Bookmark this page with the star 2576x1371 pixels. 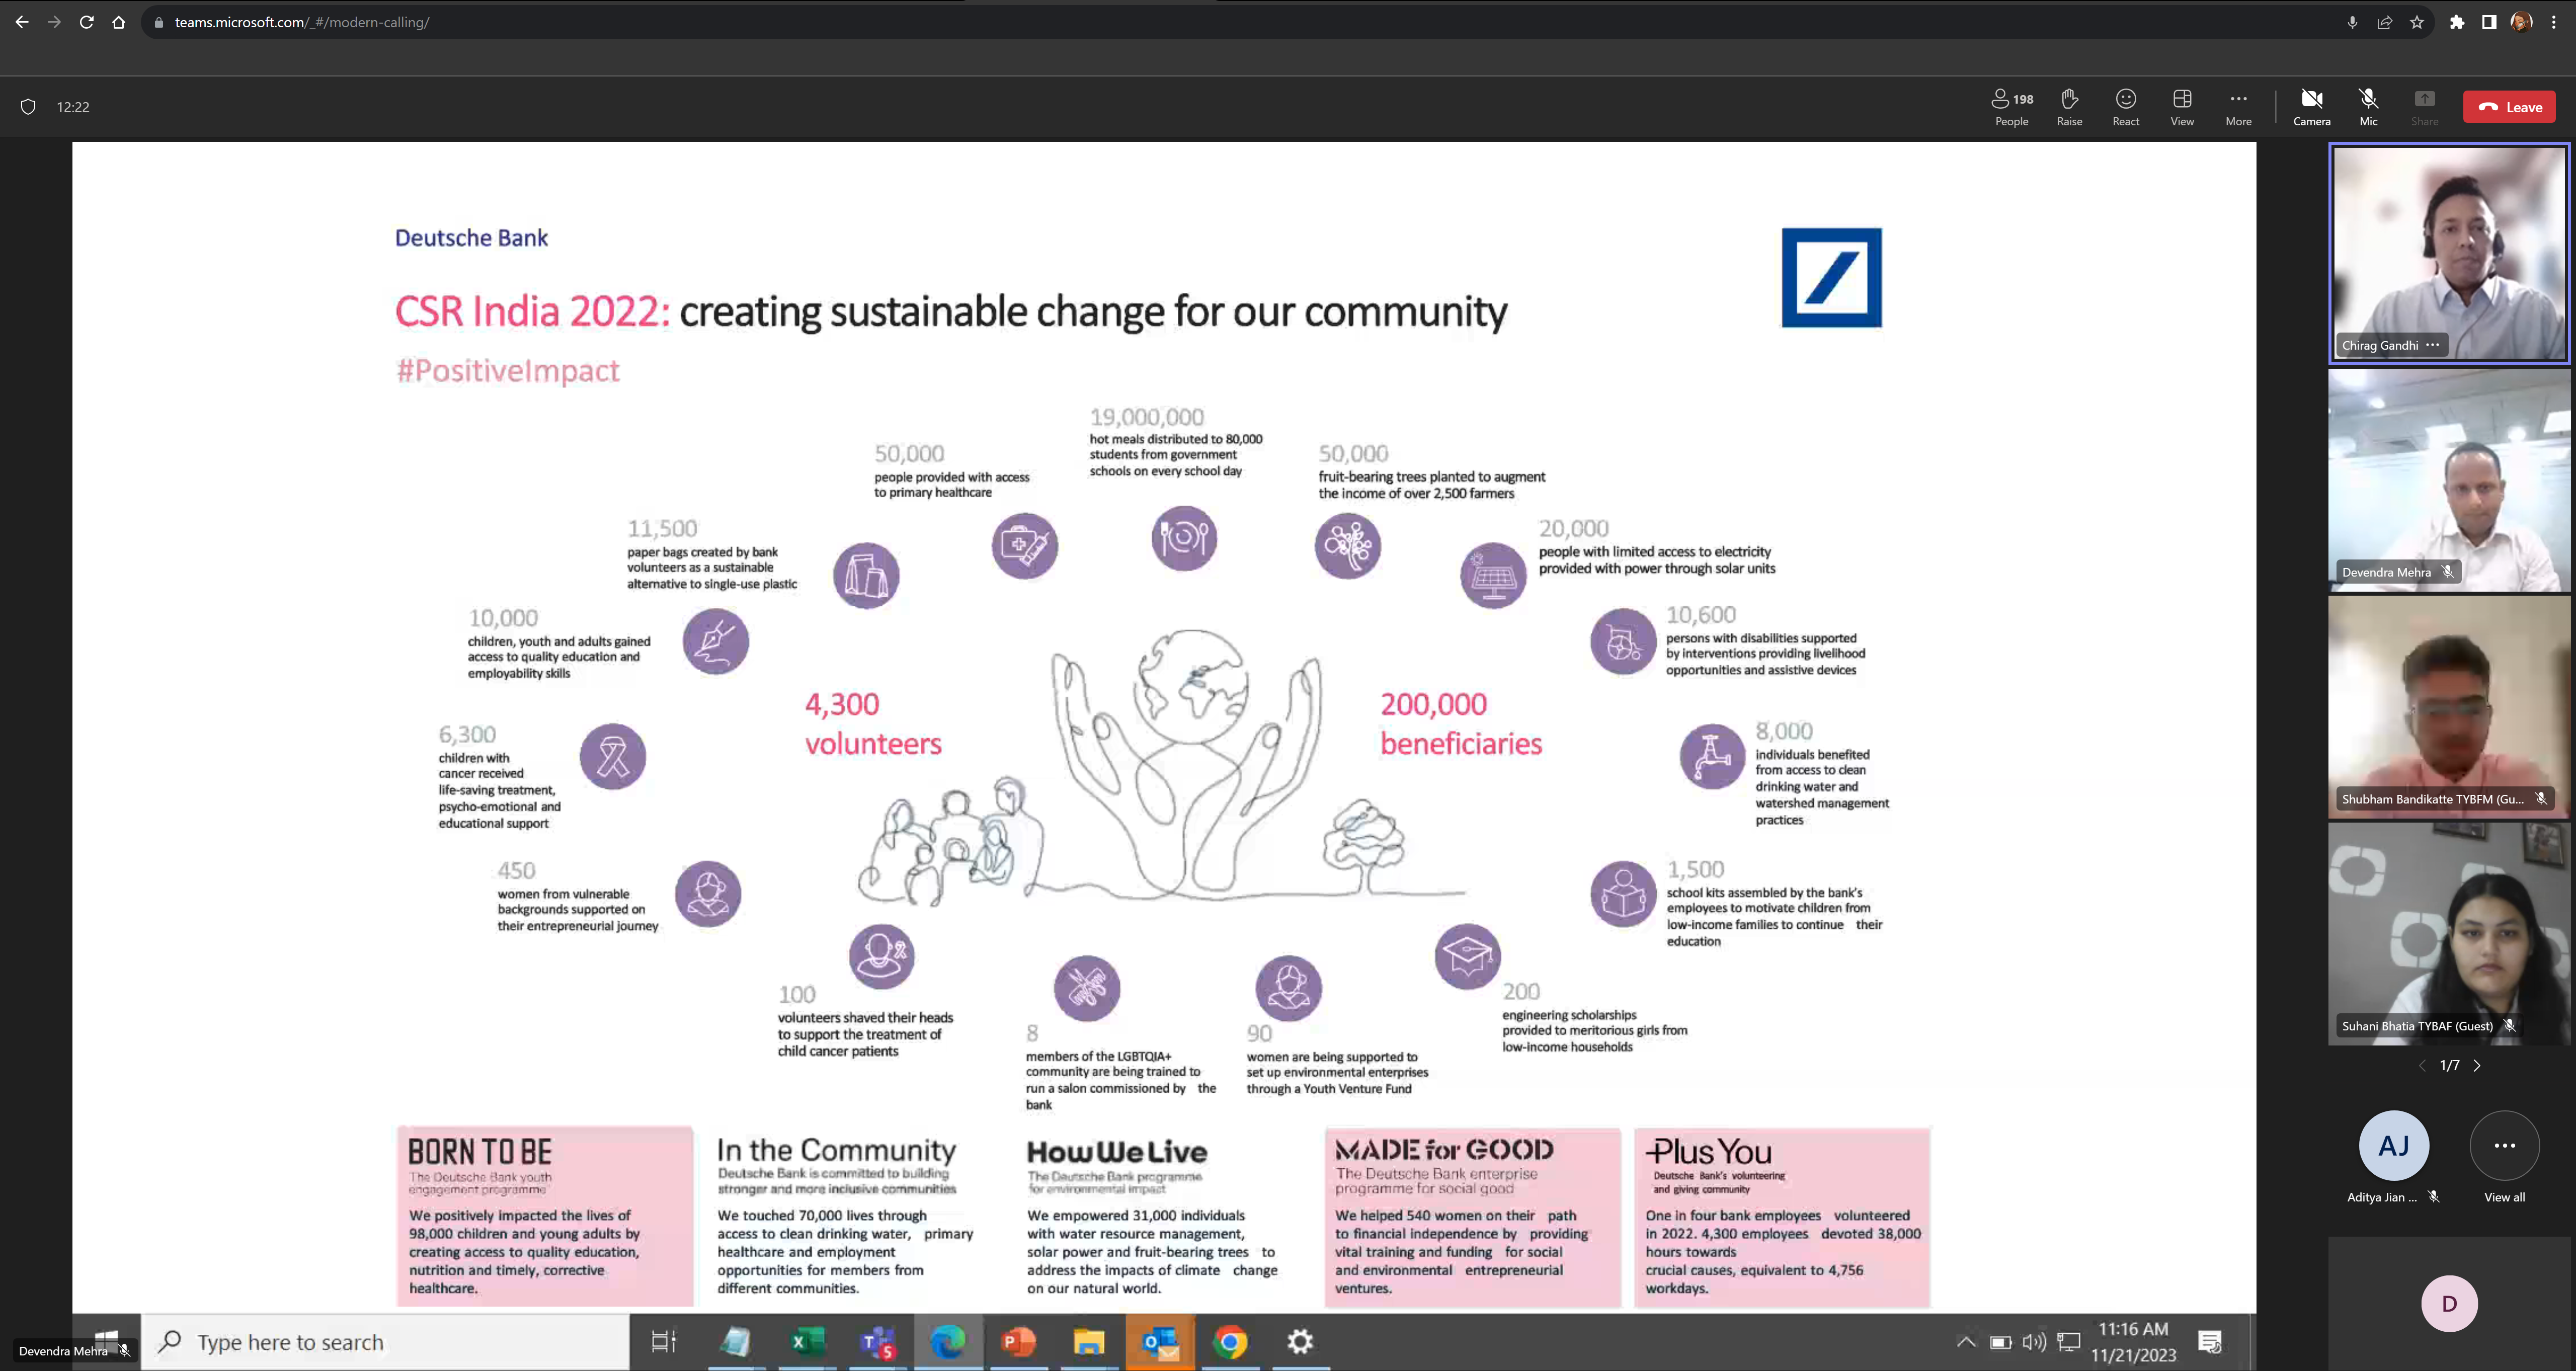click(2416, 22)
